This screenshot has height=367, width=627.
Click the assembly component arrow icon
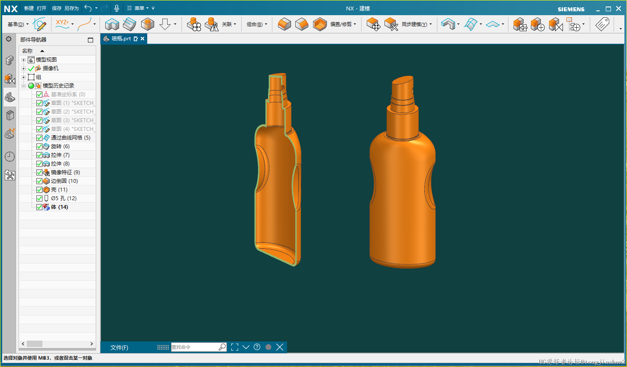point(520,24)
